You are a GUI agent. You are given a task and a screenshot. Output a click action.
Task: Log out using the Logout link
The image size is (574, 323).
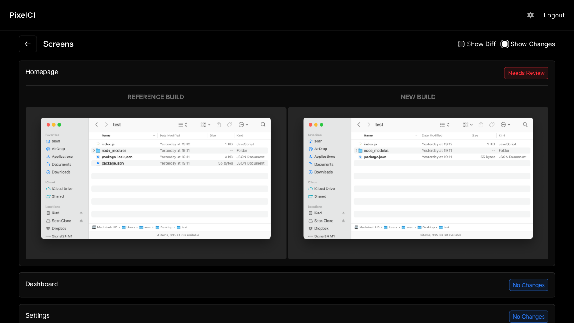pyautogui.click(x=554, y=15)
